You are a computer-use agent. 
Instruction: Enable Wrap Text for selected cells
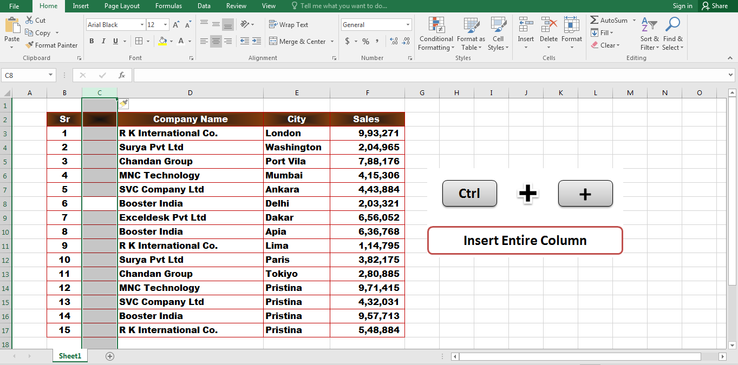click(290, 24)
